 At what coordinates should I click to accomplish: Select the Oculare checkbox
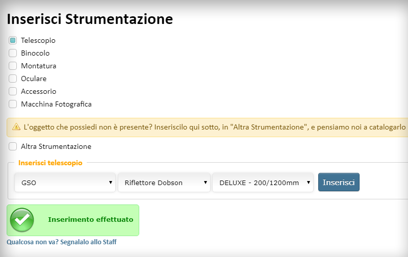point(13,79)
